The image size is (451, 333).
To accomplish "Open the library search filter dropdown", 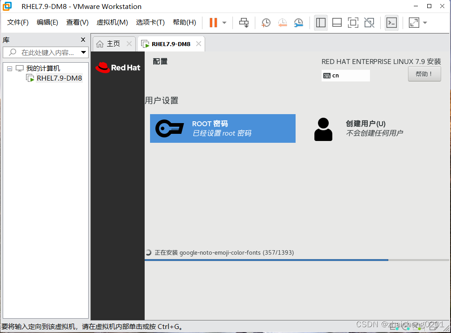I will pos(83,52).
